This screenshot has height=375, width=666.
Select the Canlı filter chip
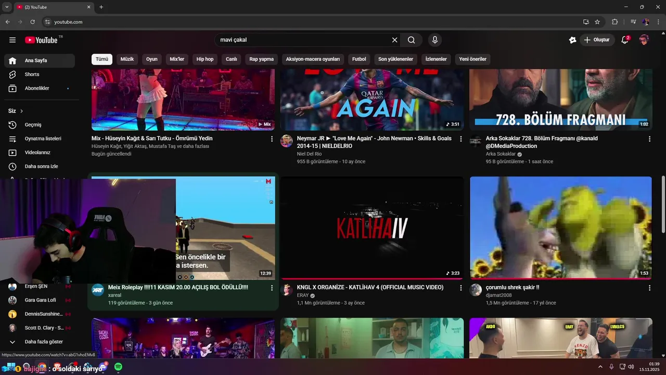232,59
